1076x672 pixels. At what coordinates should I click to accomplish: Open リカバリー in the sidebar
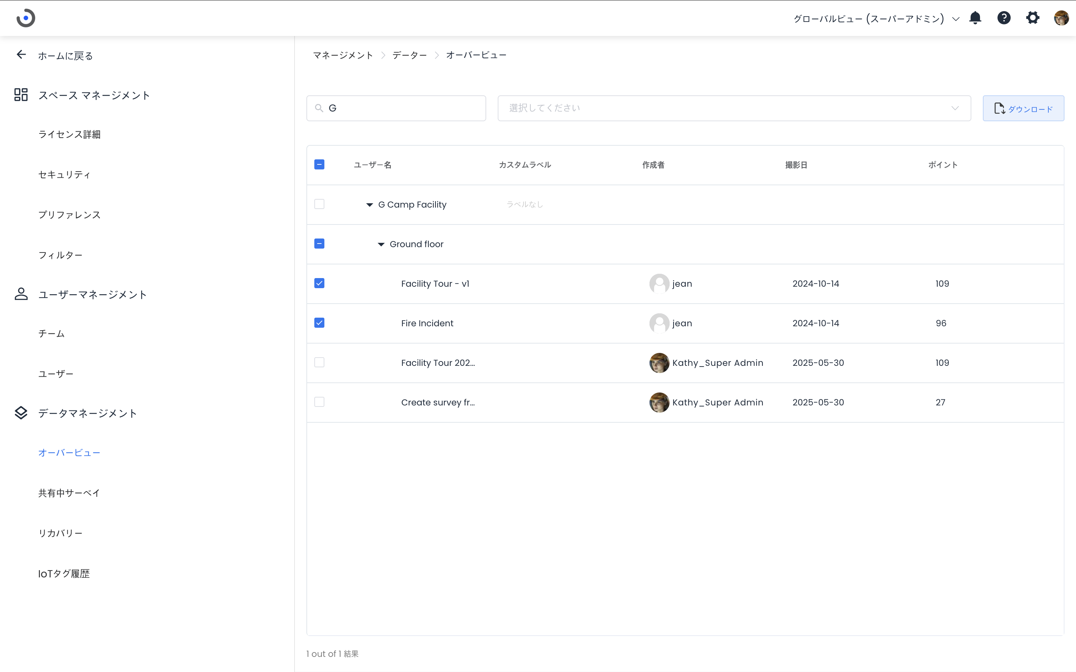pos(60,533)
